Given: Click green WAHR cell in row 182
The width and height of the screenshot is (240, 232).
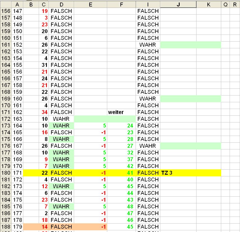Looking at the screenshot, I should click(61, 186).
